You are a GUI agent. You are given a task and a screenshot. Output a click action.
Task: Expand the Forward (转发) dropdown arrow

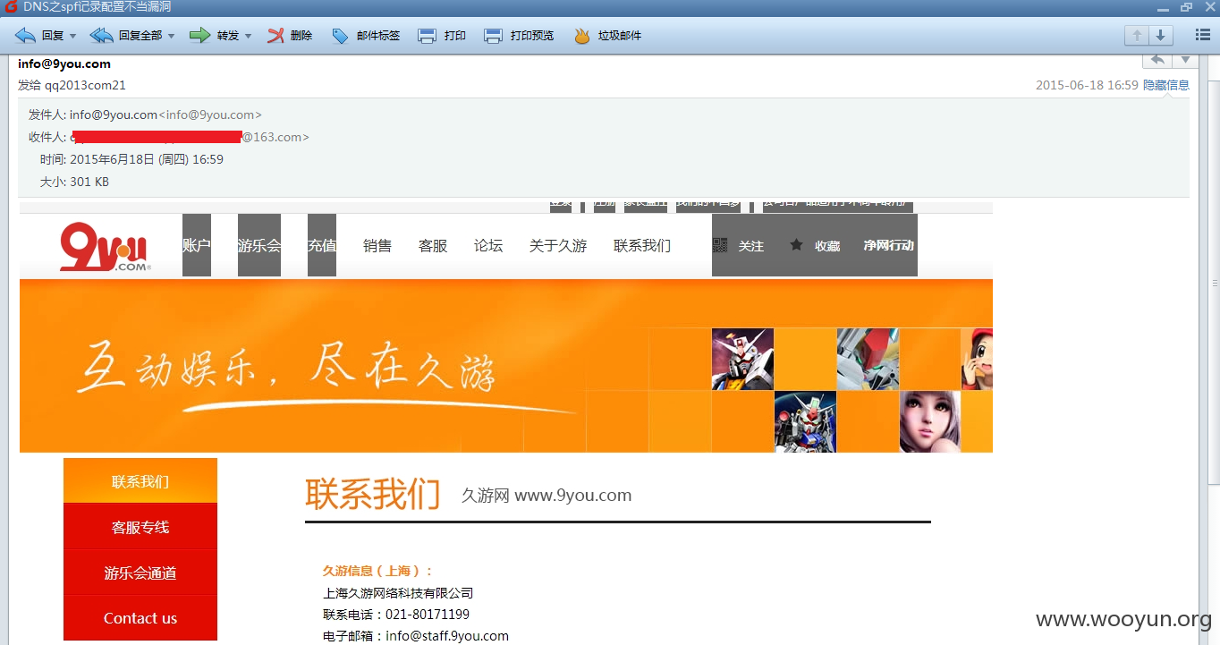click(249, 37)
